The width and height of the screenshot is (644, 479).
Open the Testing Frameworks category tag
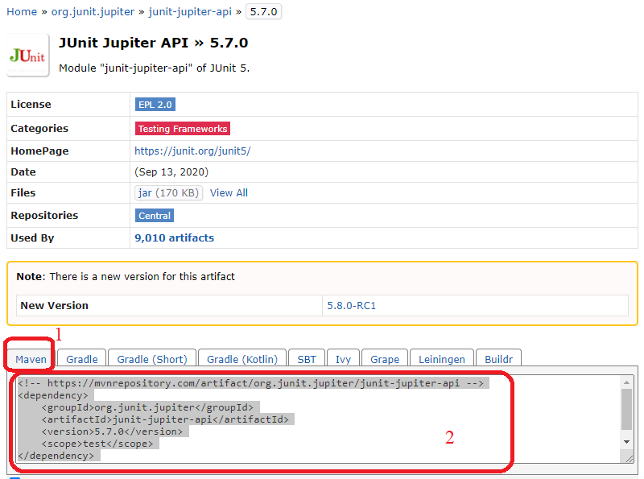[x=183, y=129]
